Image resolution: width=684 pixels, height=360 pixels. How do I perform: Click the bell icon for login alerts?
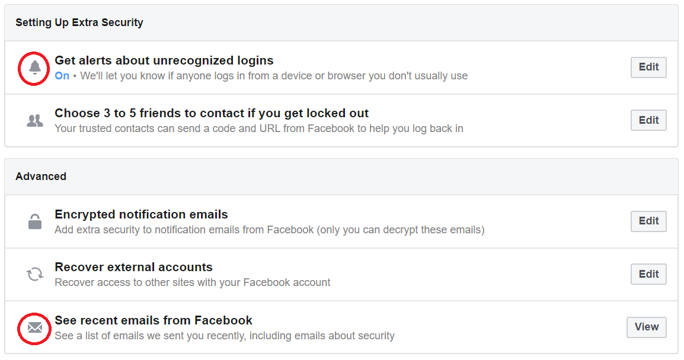point(34,67)
